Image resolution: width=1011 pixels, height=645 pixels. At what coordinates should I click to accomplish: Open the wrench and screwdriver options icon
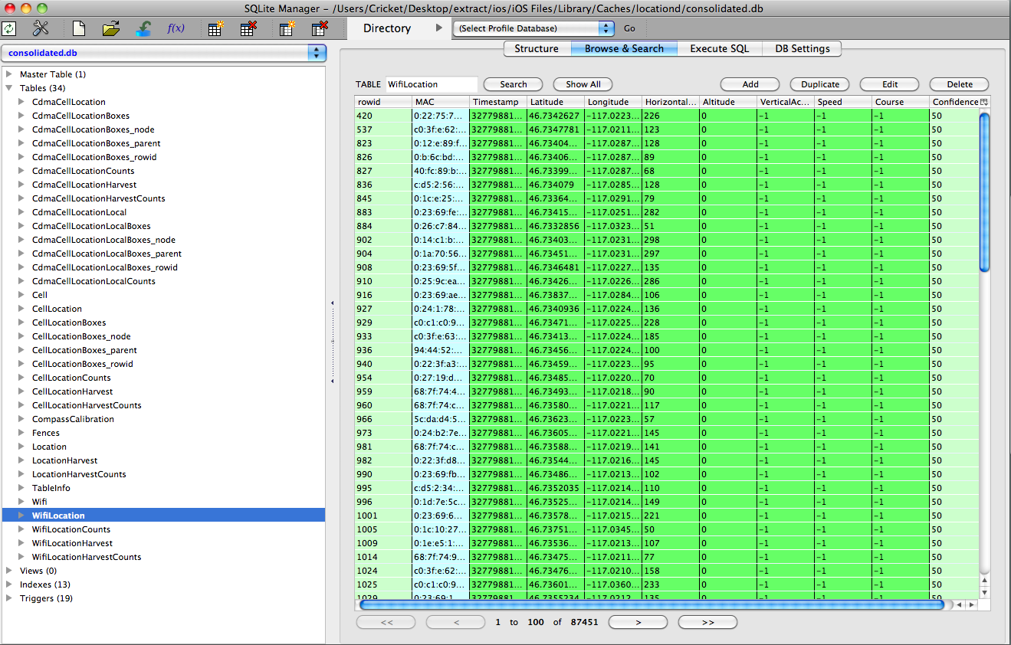tap(41, 29)
